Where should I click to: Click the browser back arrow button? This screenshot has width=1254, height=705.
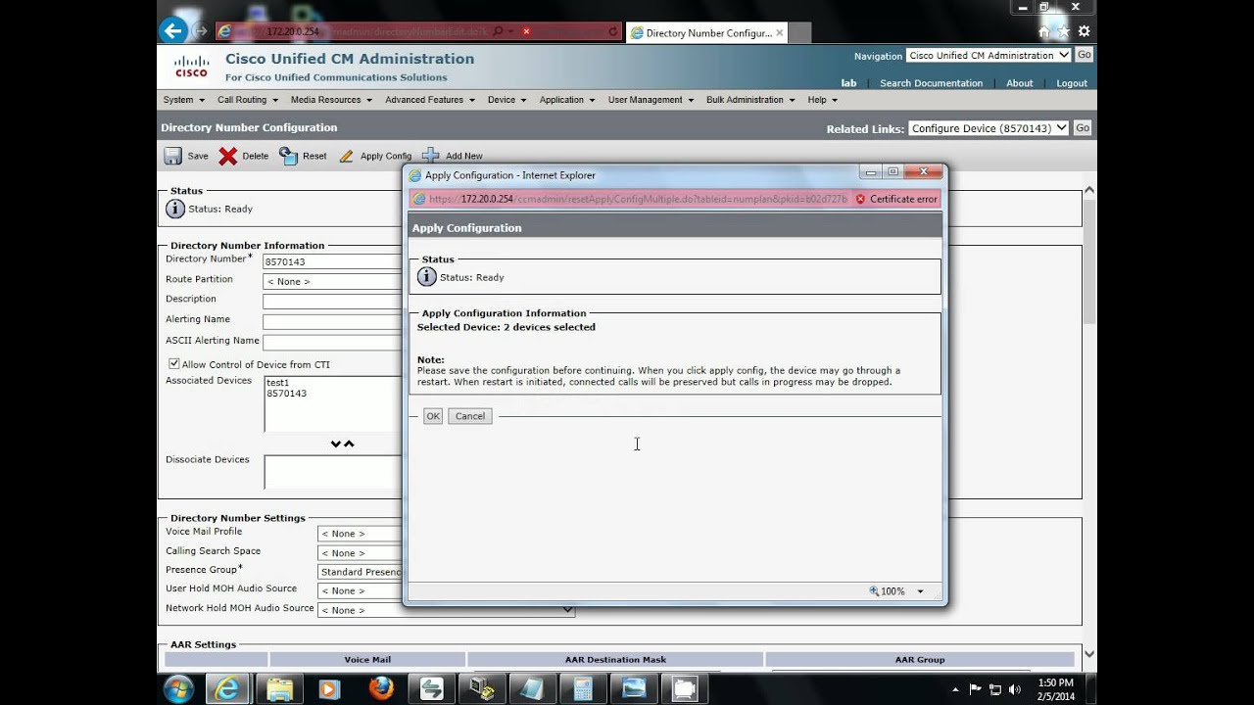point(173,31)
